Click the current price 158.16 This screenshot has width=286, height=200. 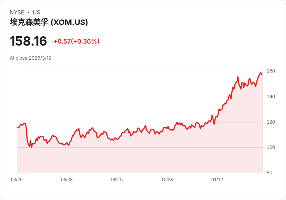pyautogui.click(x=28, y=41)
